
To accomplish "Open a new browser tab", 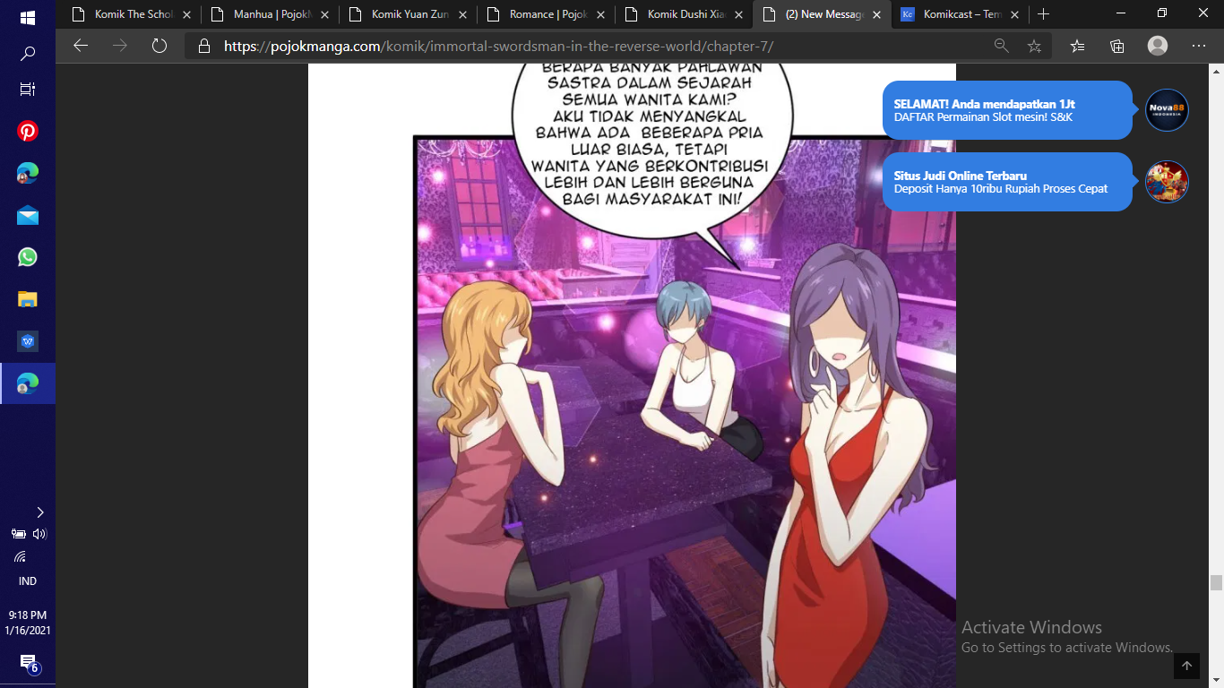I will 1043,14.
